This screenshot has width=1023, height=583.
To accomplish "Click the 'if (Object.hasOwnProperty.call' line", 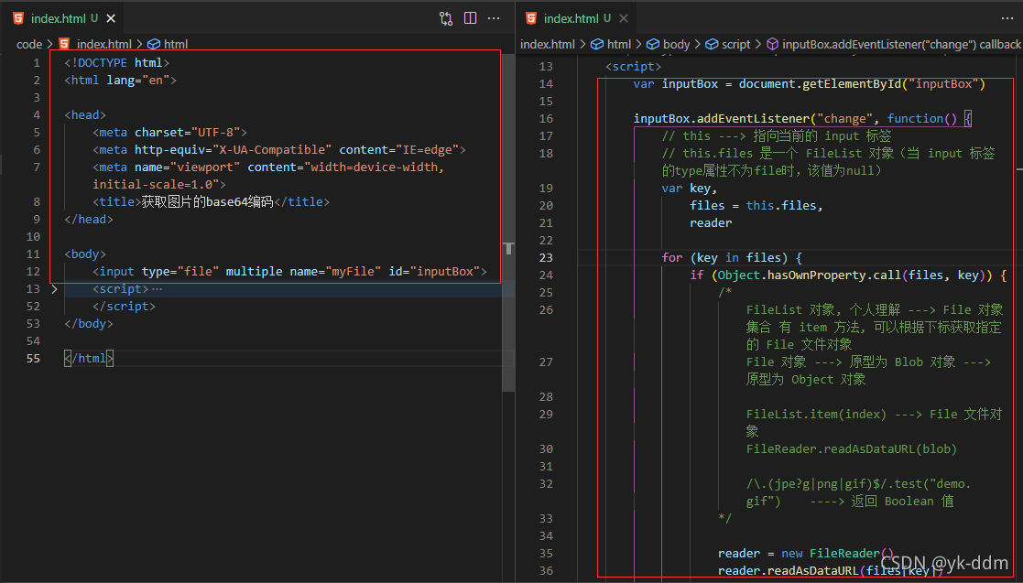I will click(848, 275).
